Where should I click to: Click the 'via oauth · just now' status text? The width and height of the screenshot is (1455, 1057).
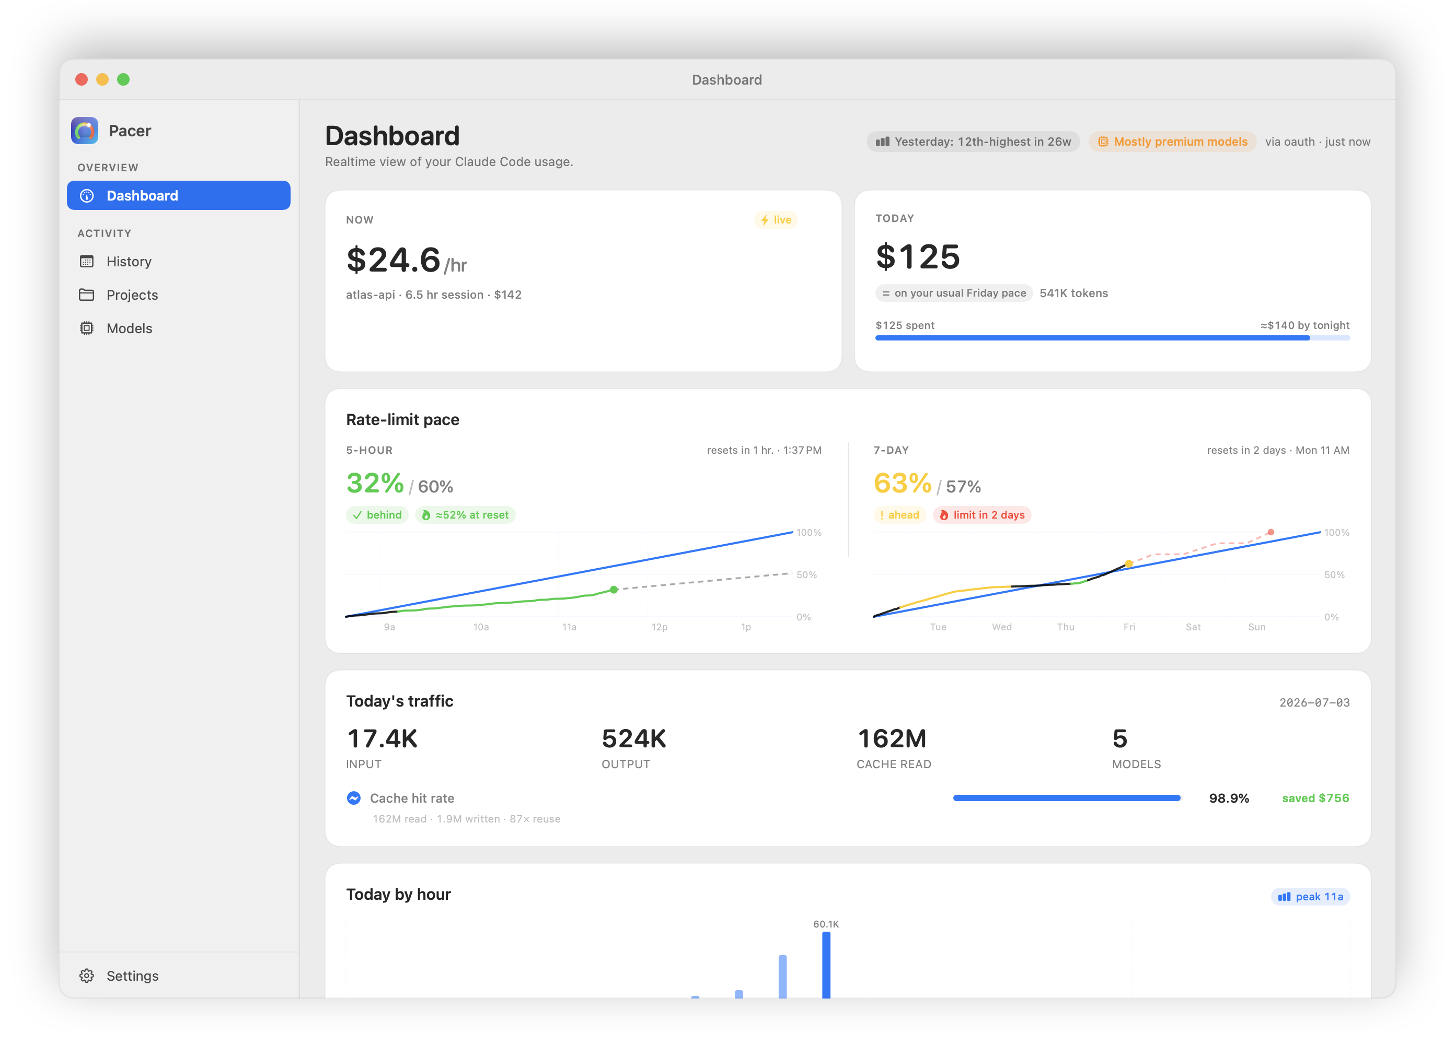tap(1318, 142)
